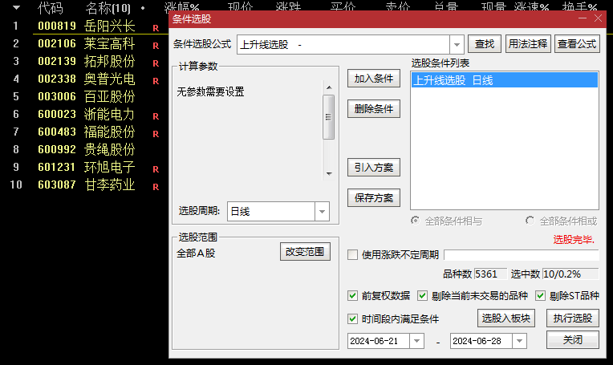The width and height of the screenshot is (613, 365).
Task: Select stock 601231 环旭电子
Action: [x=87, y=167]
